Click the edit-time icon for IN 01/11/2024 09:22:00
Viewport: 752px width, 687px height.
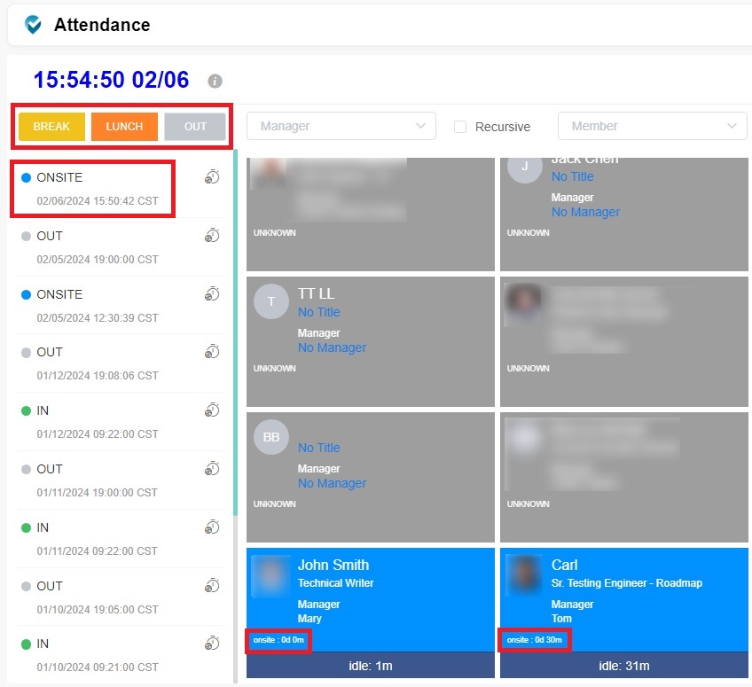pyautogui.click(x=211, y=527)
